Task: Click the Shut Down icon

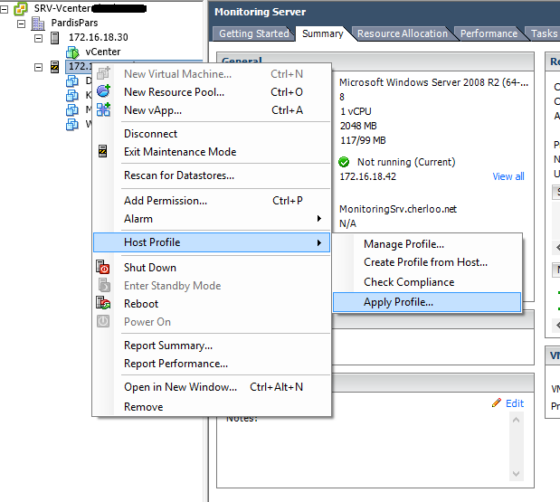Action: coord(103,267)
